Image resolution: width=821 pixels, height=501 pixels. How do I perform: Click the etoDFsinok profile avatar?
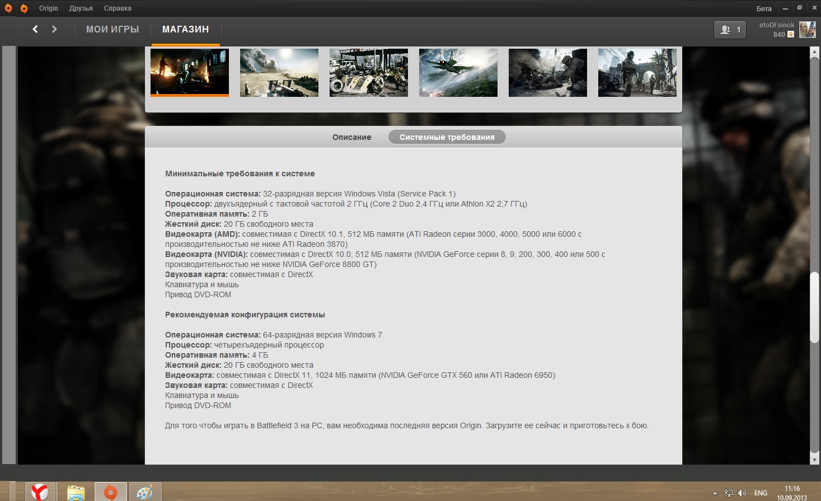coord(807,30)
